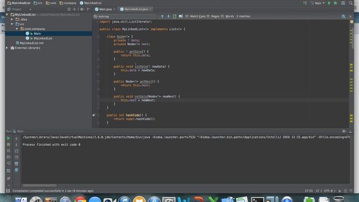Viewport: 359px width, 202px height.
Task: Click the Collapse All icon in Project panel
Action: pyautogui.click(x=75, y=9)
